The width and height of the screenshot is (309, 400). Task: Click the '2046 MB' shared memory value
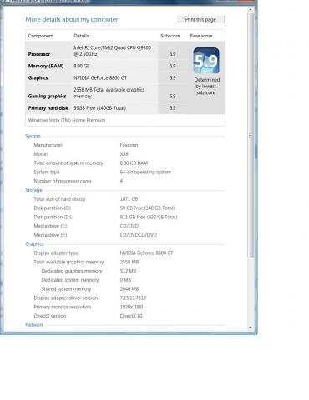[129, 289]
